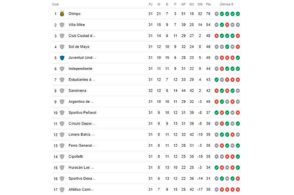The width and height of the screenshot is (294, 195).
Task: Click Villa Mitre's gray shield icon
Action: coord(62,25)
